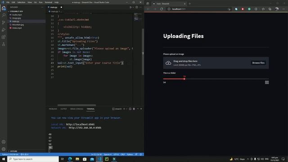Reload the browser page
Viewport: 288px width, 162px height.
click(x=162, y=9)
